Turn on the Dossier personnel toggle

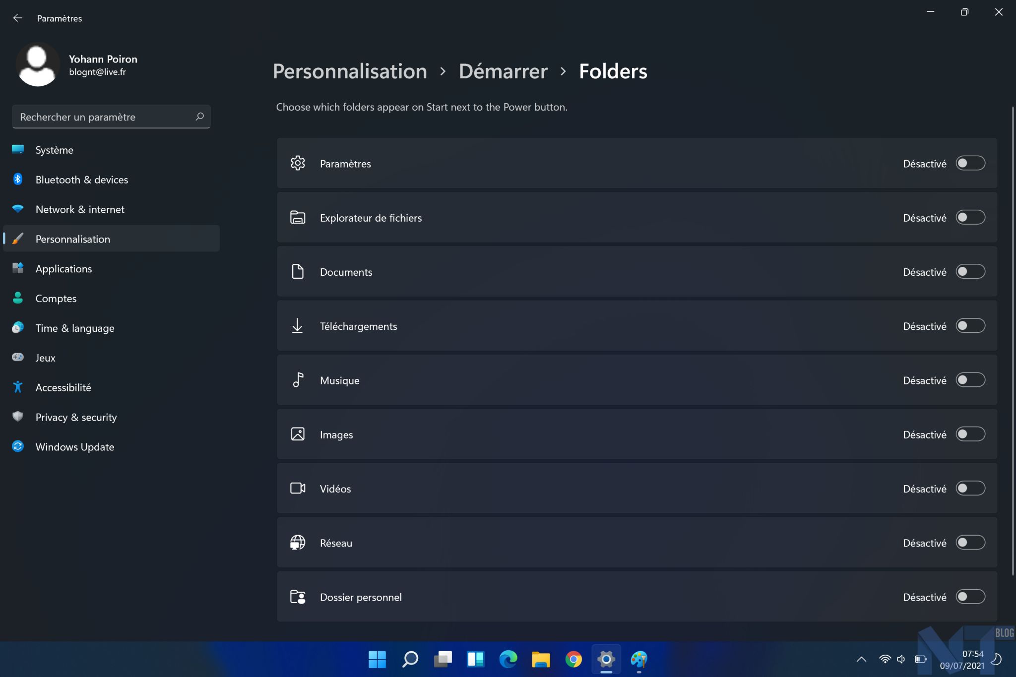click(x=970, y=597)
